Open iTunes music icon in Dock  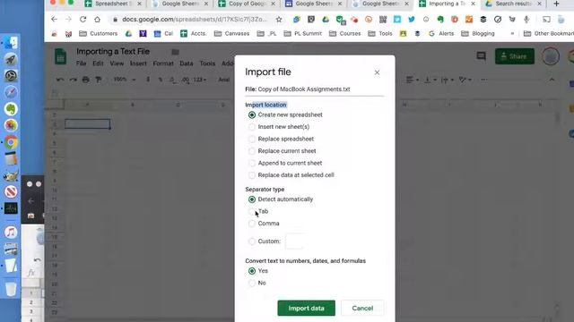11,233
